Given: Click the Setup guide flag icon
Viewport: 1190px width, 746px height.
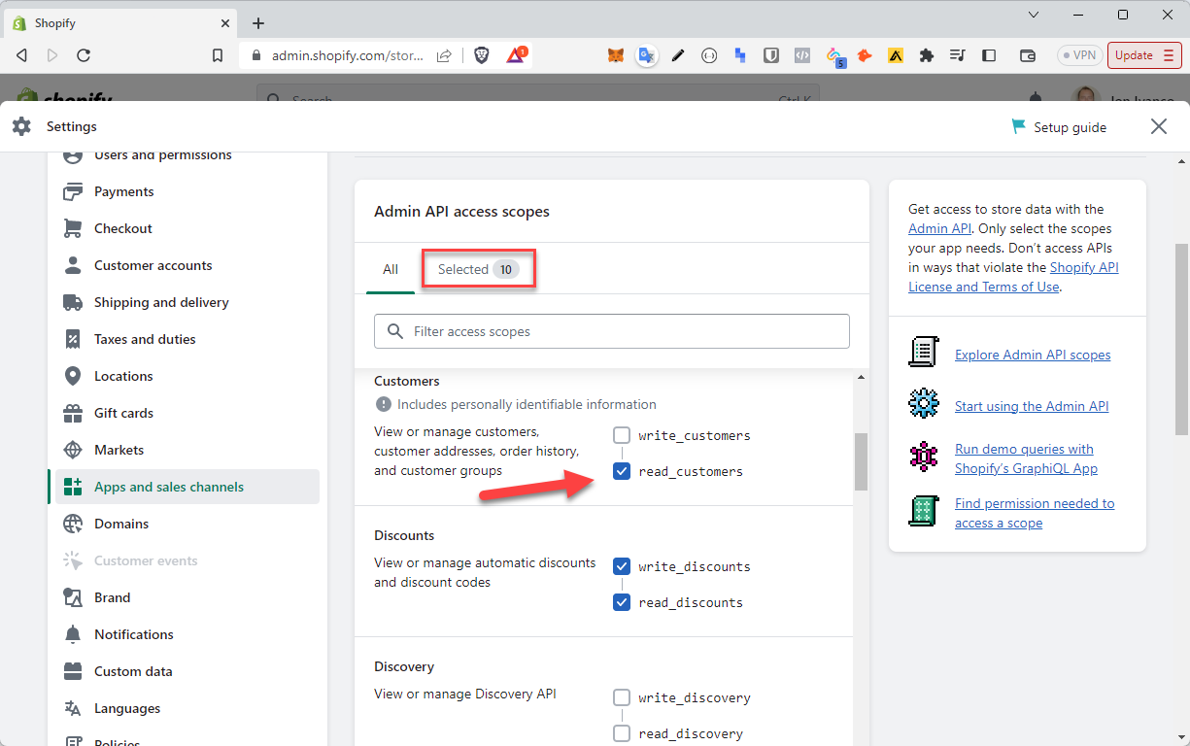Looking at the screenshot, I should point(1018,126).
